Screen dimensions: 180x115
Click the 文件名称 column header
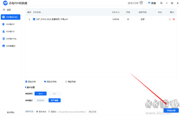pos(37,12)
